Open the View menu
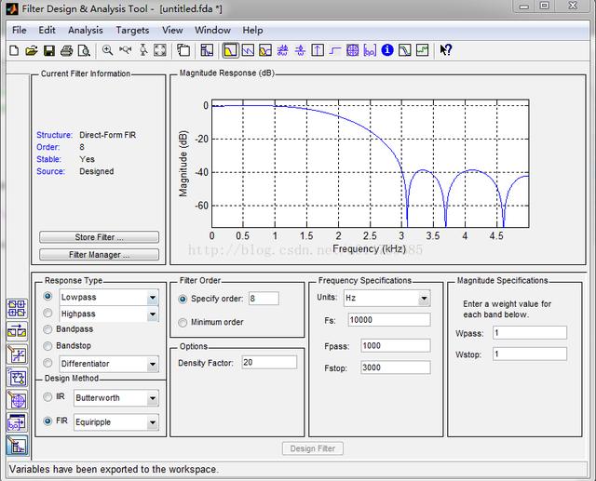Image resolution: width=596 pixels, height=481 pixels. pos(172,30)
